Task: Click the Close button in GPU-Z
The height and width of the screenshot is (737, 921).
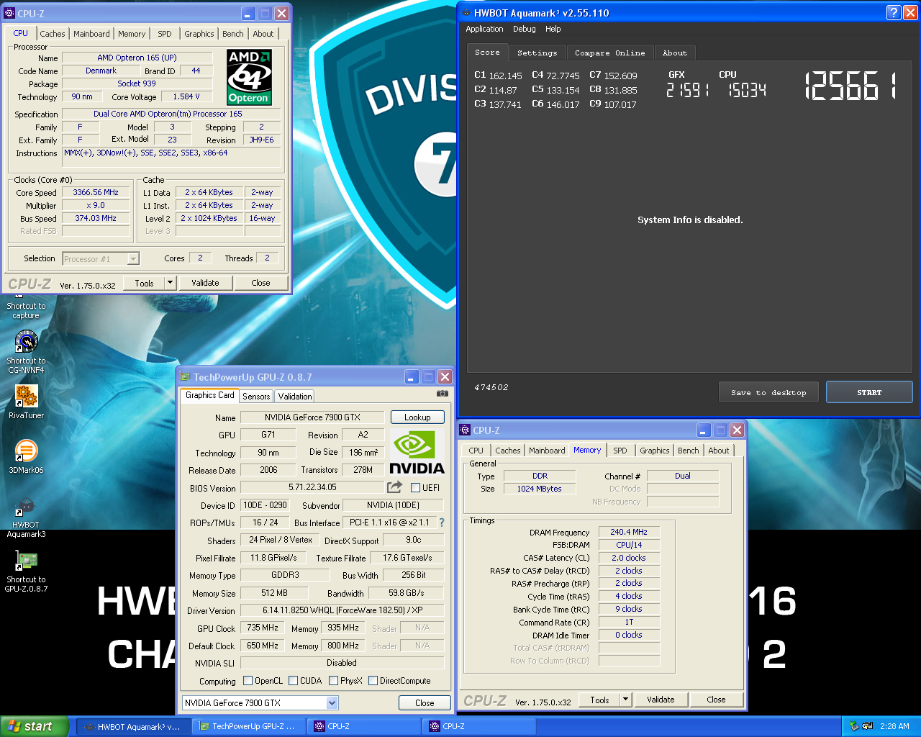Action: click(x=425, y=702)
